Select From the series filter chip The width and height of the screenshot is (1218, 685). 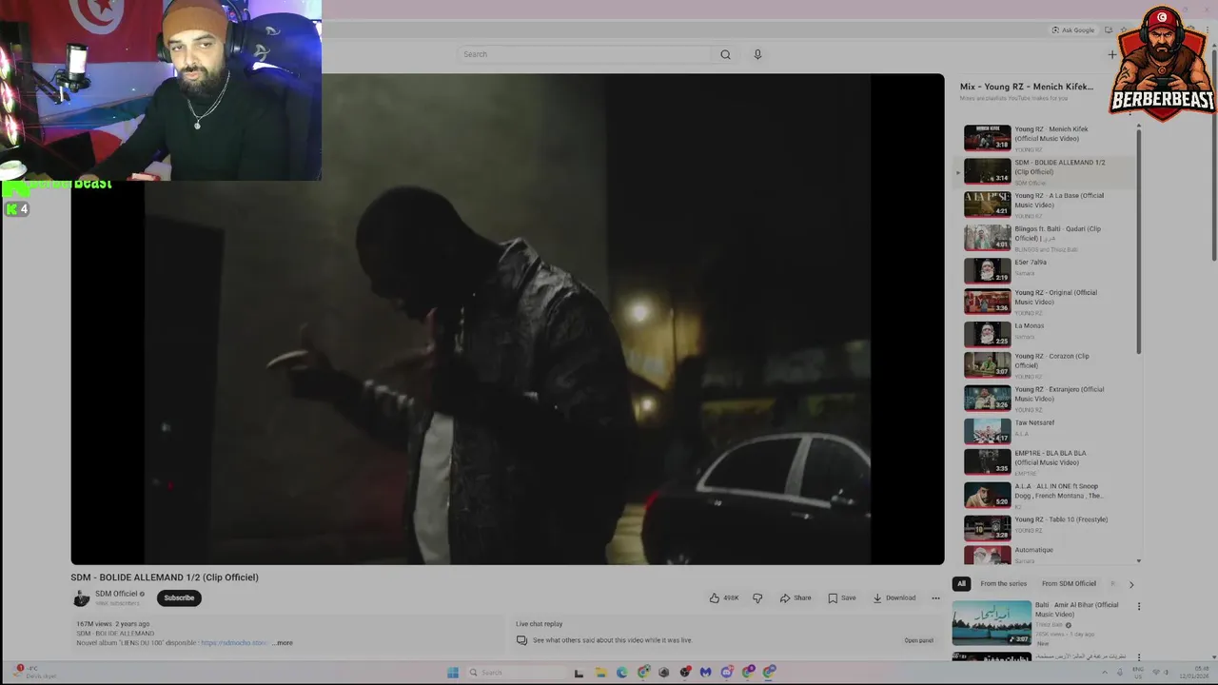(1003, 583)
